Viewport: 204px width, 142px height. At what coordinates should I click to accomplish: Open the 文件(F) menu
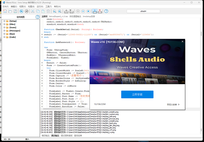tap(5, 6)
